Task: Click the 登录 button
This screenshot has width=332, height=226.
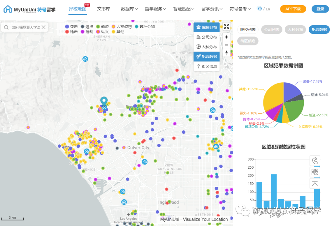Action: click(320, 9)
